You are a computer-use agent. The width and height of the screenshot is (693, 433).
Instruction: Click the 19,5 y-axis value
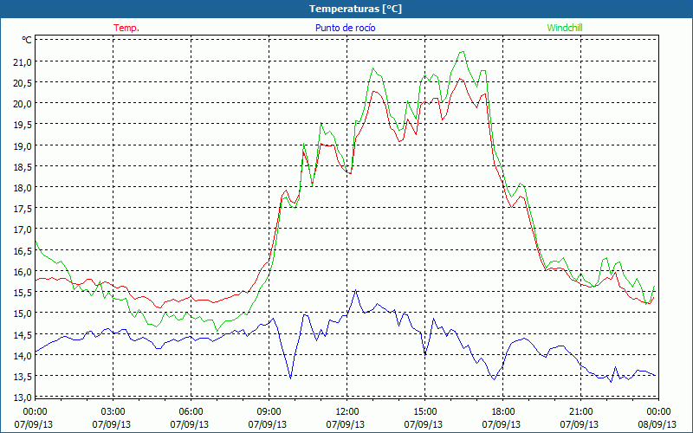(23, 125)
